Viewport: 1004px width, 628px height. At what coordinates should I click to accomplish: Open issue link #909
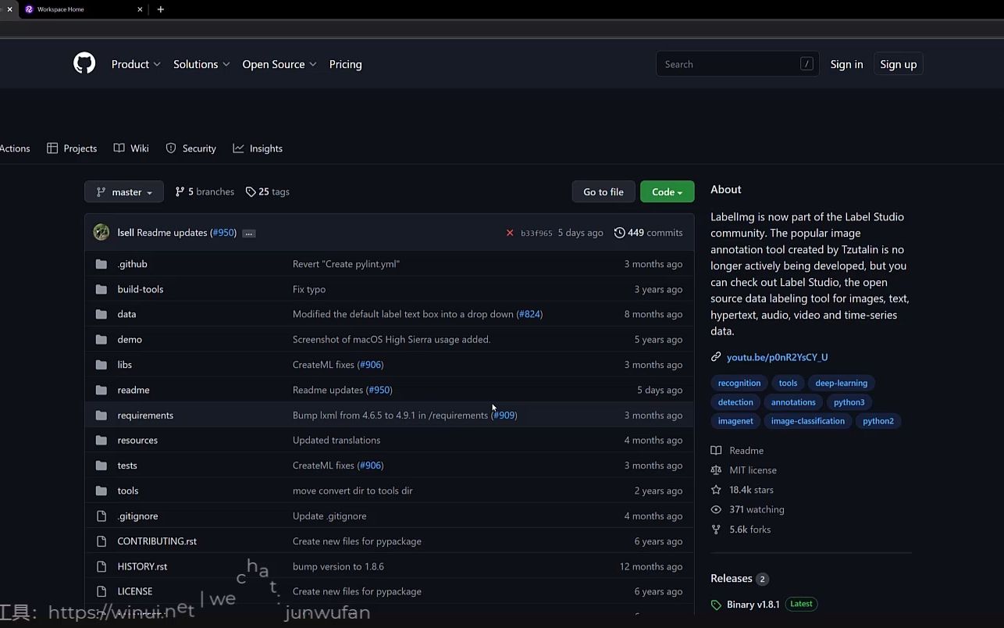[504, 415]
